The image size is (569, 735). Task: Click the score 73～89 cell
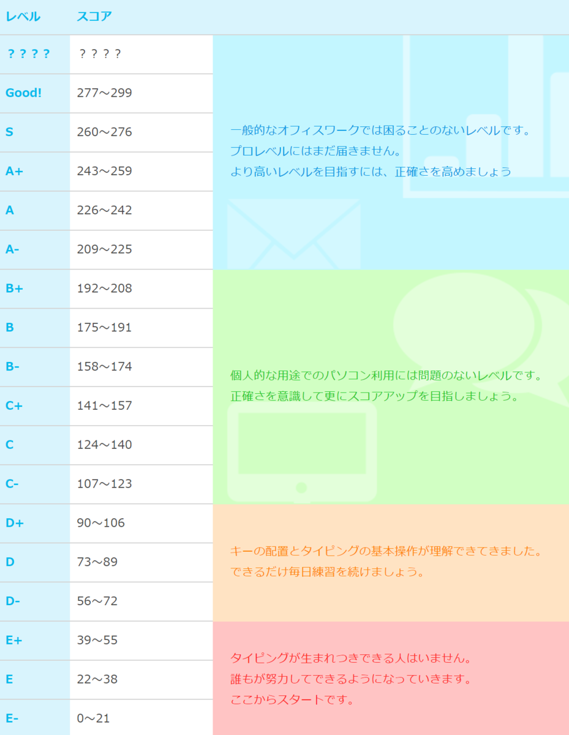(141, 562)
